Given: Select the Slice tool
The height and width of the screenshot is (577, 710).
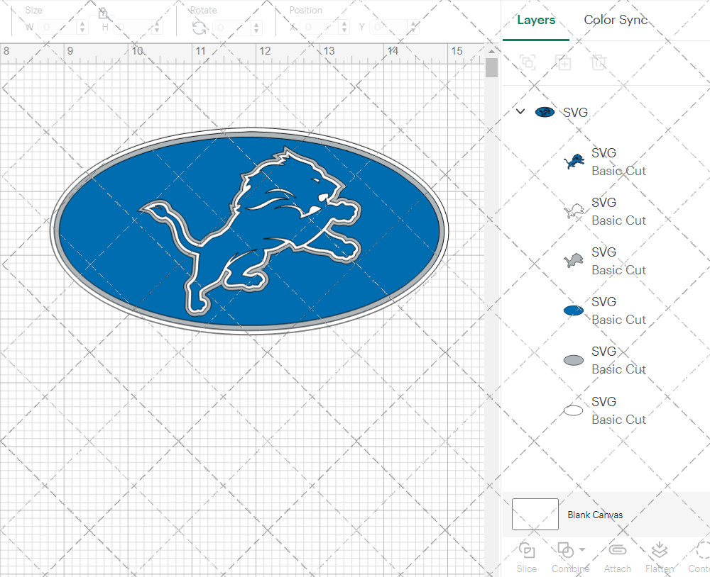Looking at the screenshot, I should point(527,556).
